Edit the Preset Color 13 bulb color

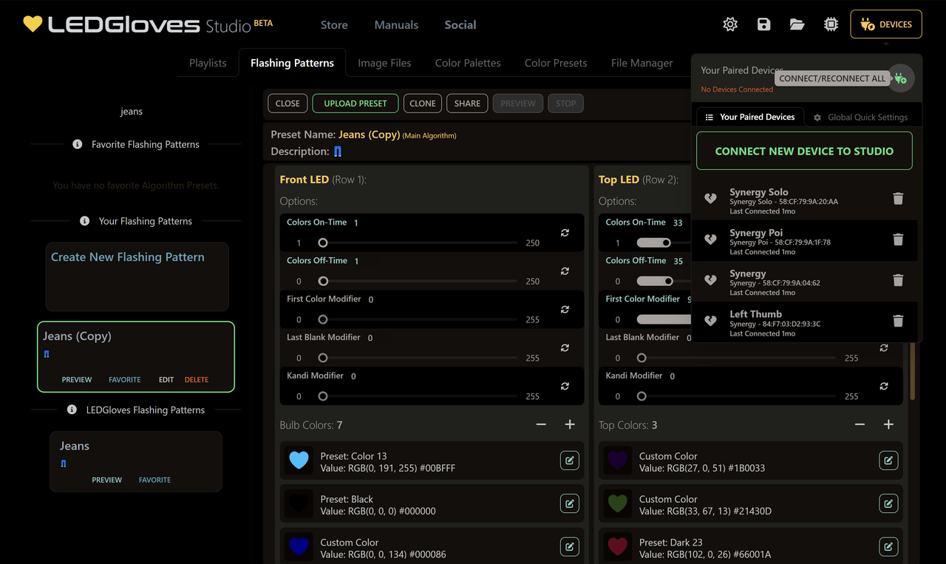[x=569, y=461]
